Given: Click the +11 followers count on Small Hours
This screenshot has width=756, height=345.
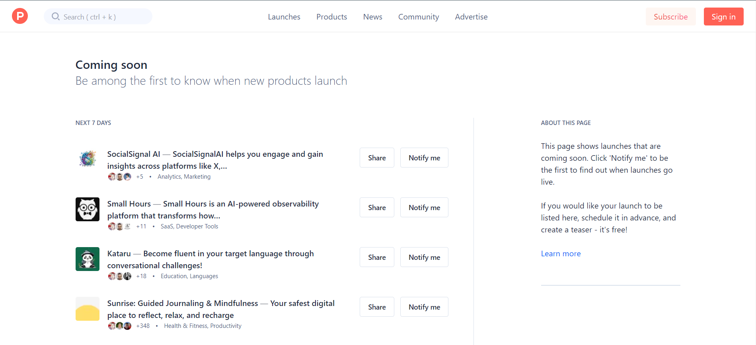Looking at the screenshot, I should [141, 226].
